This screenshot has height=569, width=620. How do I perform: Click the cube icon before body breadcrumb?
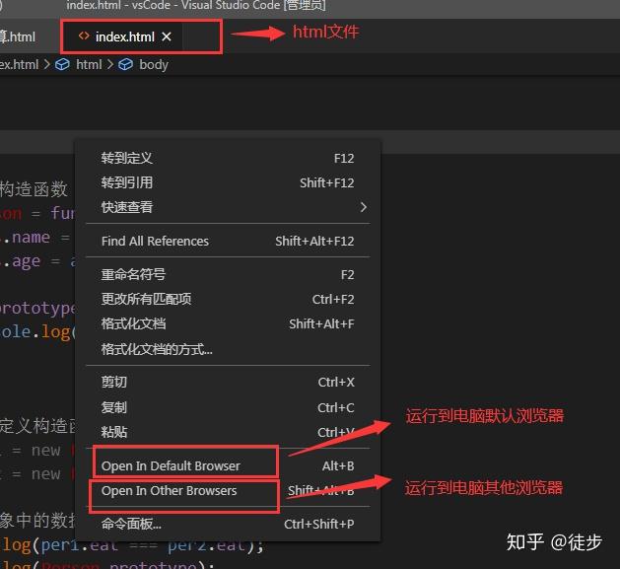point(126,64)
